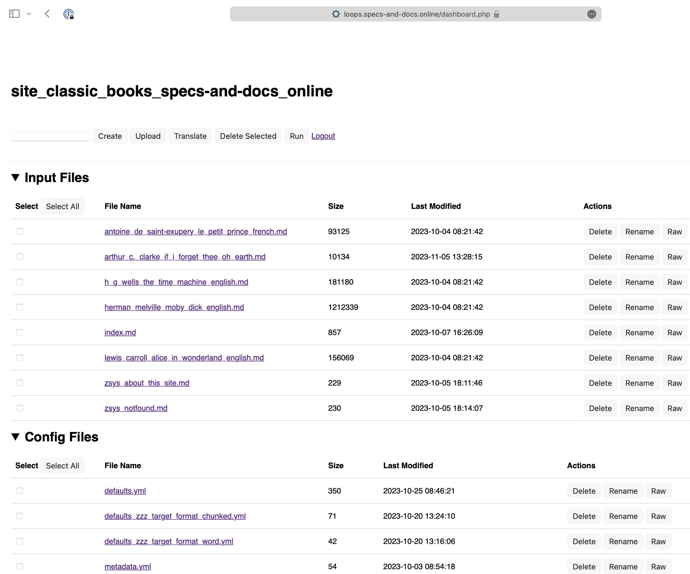The height and width of the screenshot is (574, 690).
Task: Click the new file name text field
Action: click(51, 136)
